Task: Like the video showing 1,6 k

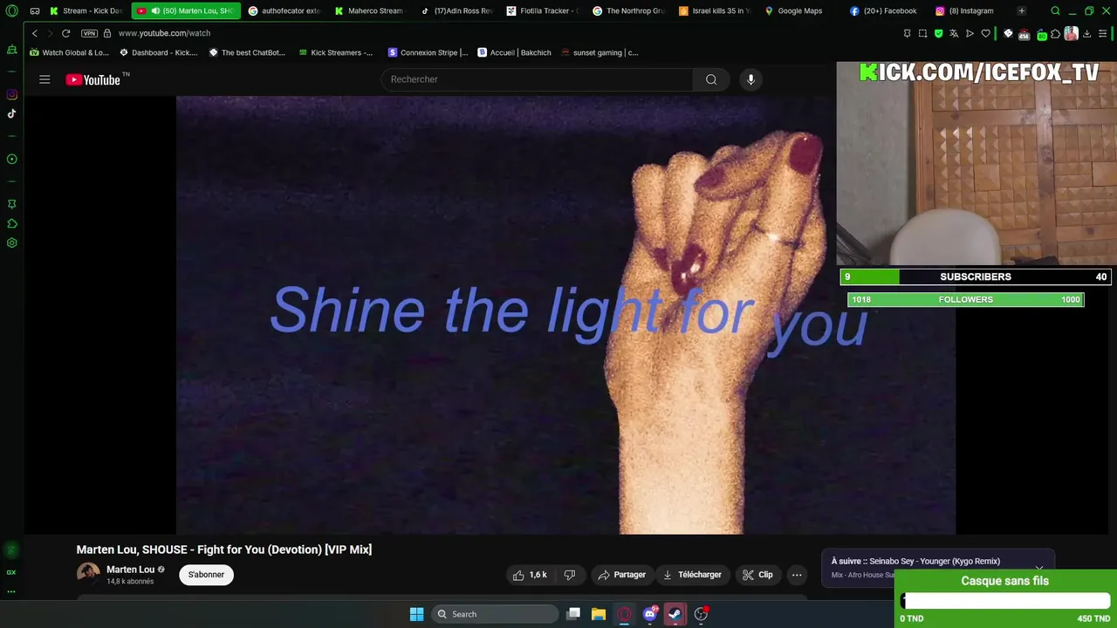Action: tap(530, 575)
